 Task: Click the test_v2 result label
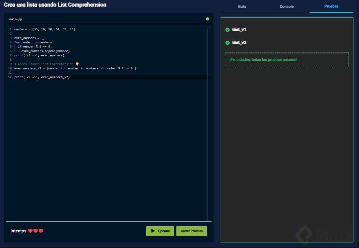(239, 43)
